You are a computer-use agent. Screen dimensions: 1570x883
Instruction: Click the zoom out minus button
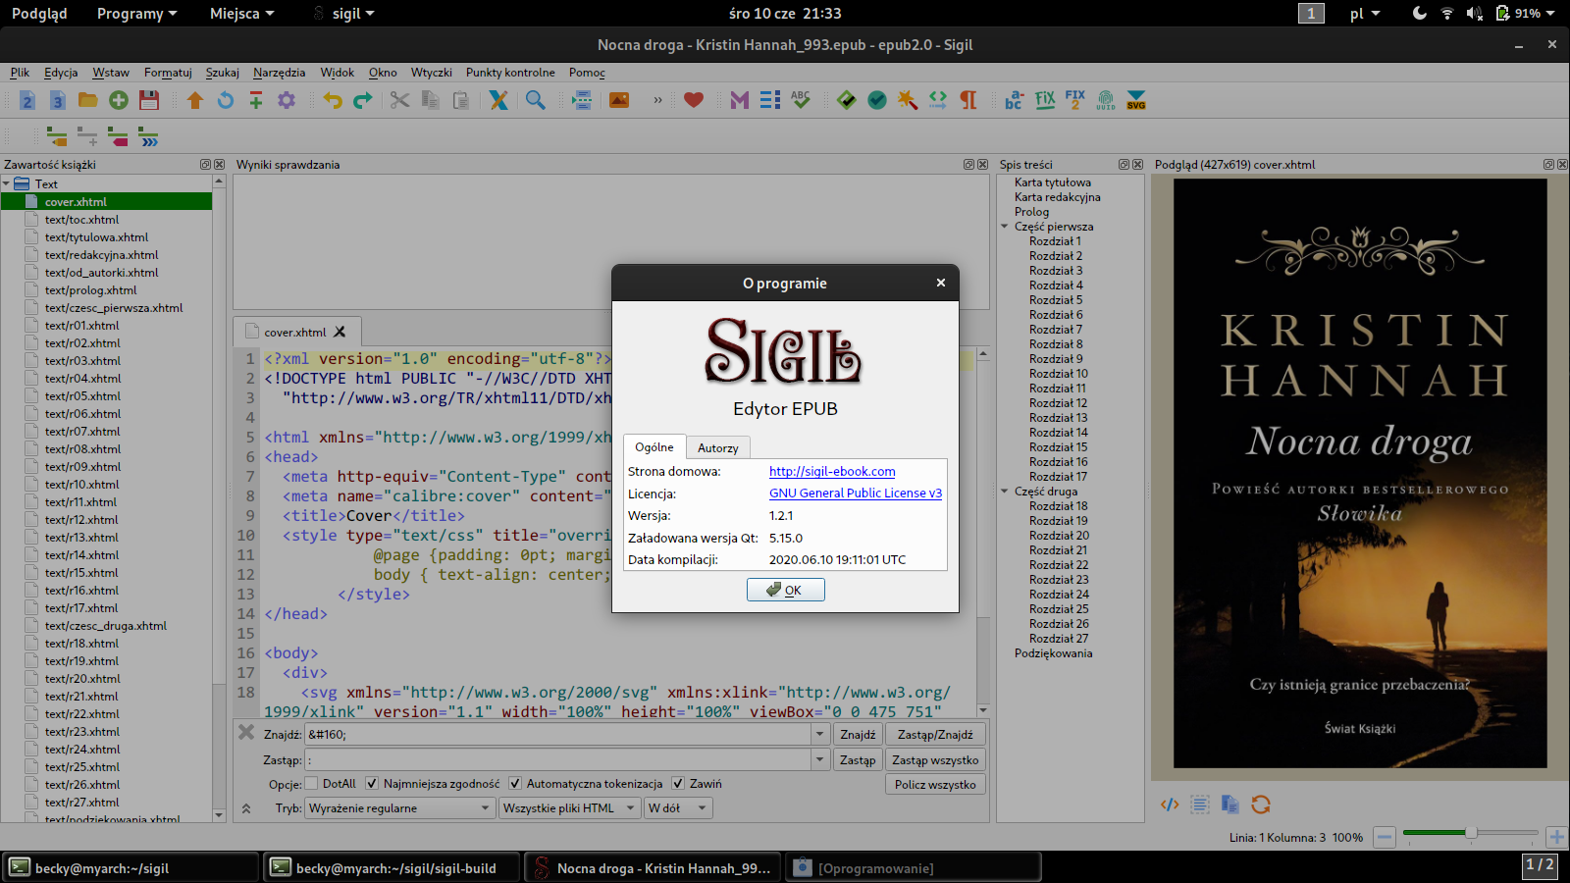(x=1385, y=837)
